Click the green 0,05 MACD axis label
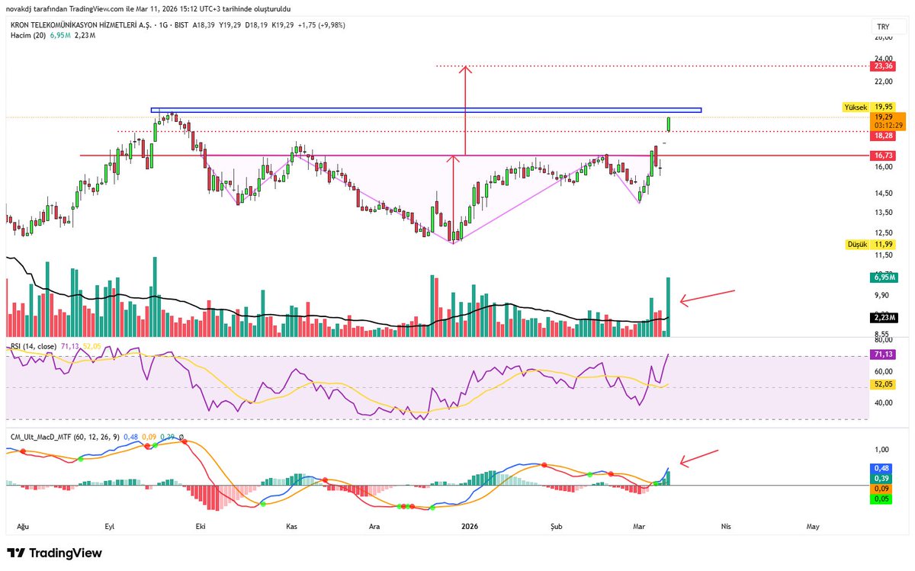 (881, 498)
